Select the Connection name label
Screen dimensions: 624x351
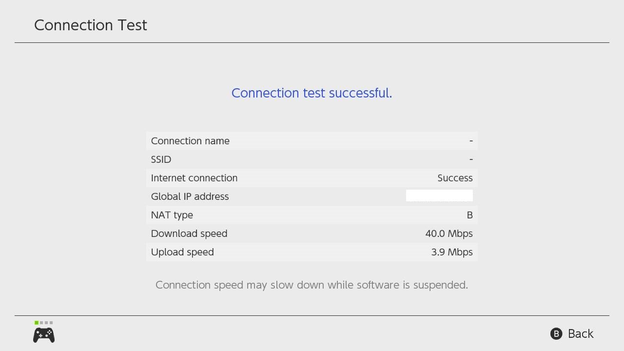click(x=190, y=141)
